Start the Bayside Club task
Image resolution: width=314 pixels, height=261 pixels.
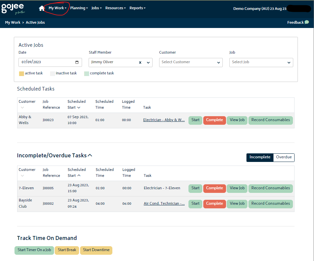click(x=195, y=204)
